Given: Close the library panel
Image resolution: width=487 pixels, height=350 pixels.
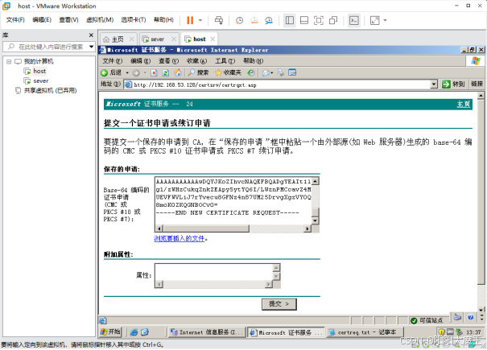Looking at the screenshot, I should click(91, 35).
